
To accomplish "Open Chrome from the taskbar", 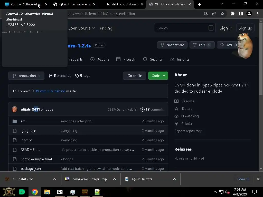I will click(x=35, y=192).
